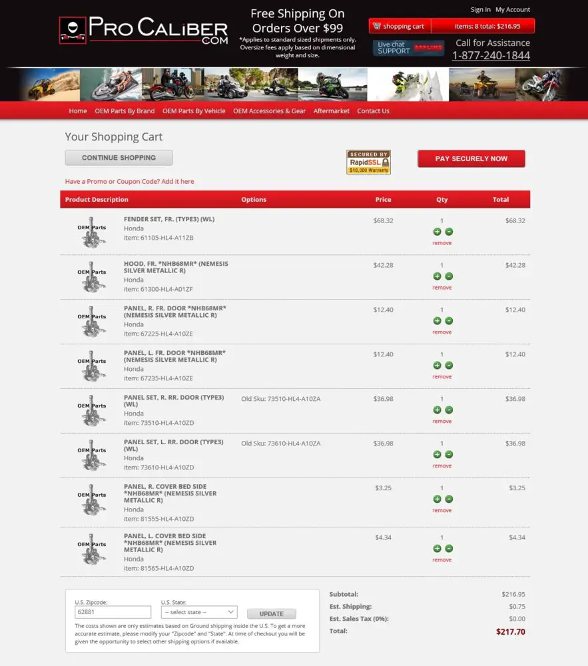Click OEM Parts image for Panel, L. Cover Bed Side
Screen dimensions: 588x666
tap(92, 549)
